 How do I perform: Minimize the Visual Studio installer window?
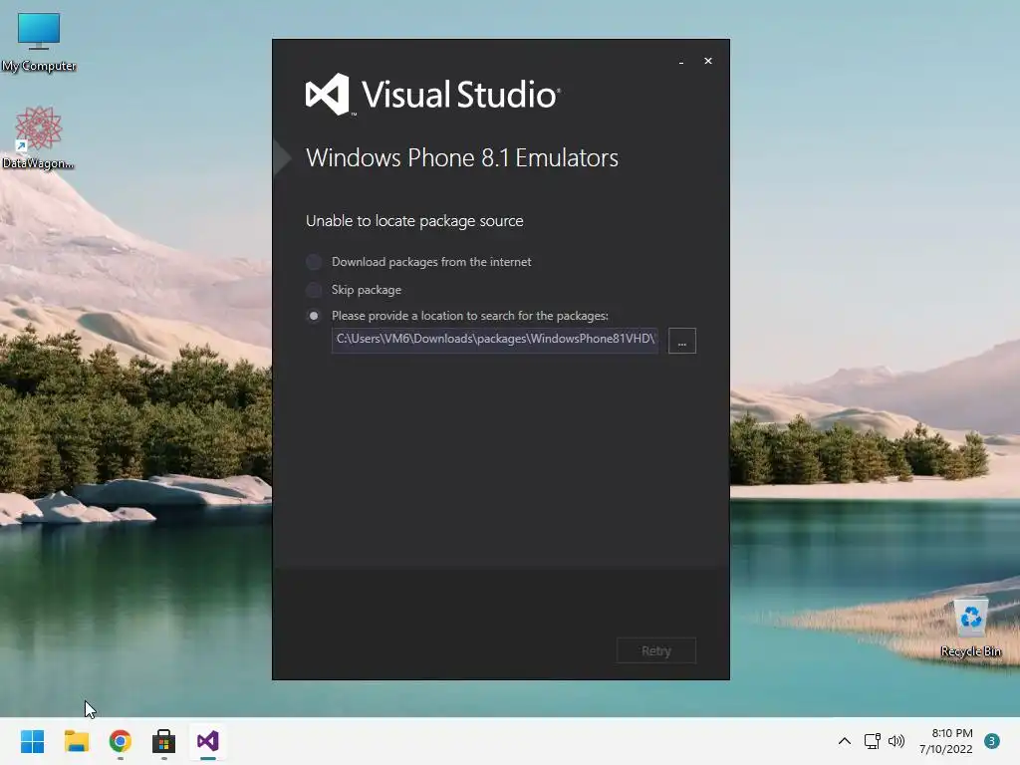pyautogui.click(x=681, y=61)
